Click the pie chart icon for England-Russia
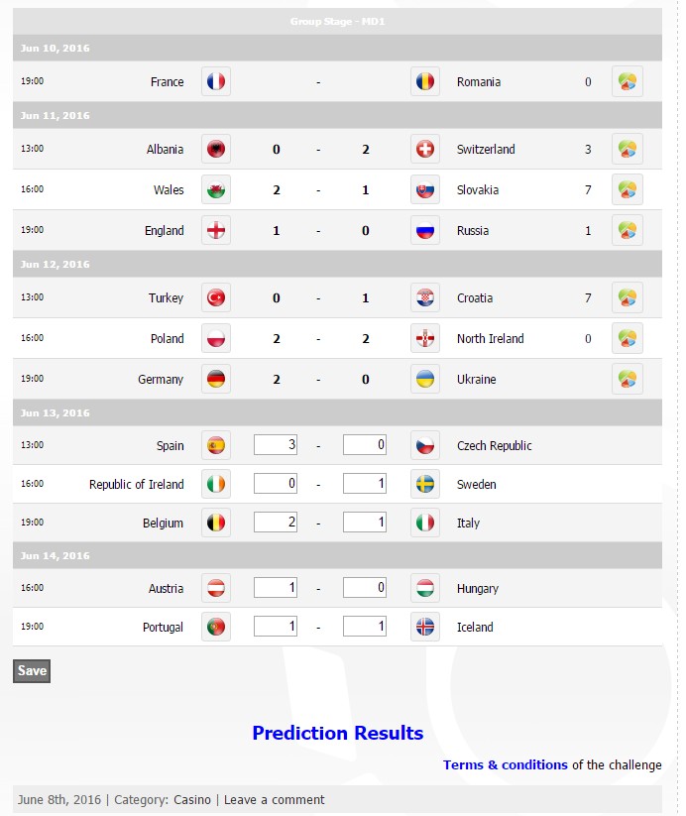The height and width of the screenshot is (816, 686). (x=627, y=230)
